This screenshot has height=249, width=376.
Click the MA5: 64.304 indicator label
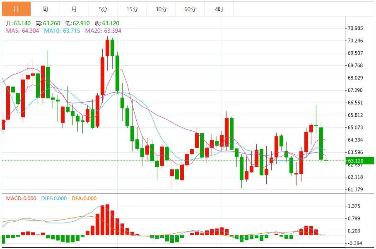[23, 31]
